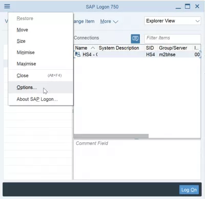Click the Log On button
205x199 pixels.
click(189, 190)
